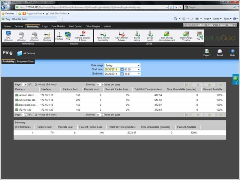Open the Admin menu
Screen dimensions: 240x180
[x=108, y=26]
